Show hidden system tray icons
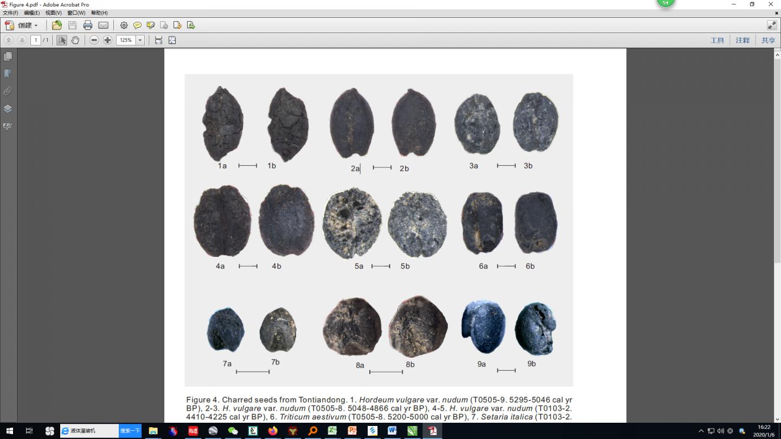Image resolution: width=781 pixels, height=439 pixels. pyautogui.click(x=701, y=431)
